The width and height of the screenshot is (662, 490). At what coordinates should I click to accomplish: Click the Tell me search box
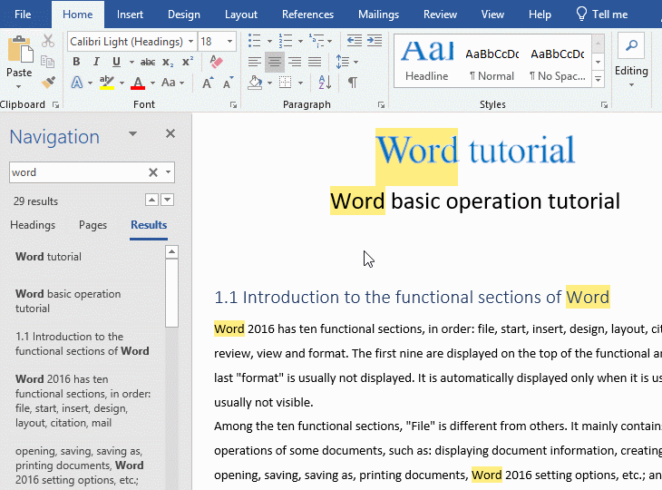coord(601,15)
